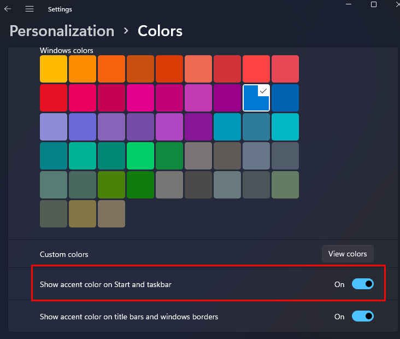This screenshot has width=400, height=339.
Task: Pick the dark teal swatch starting fourth row
Action: coord(54,156)
